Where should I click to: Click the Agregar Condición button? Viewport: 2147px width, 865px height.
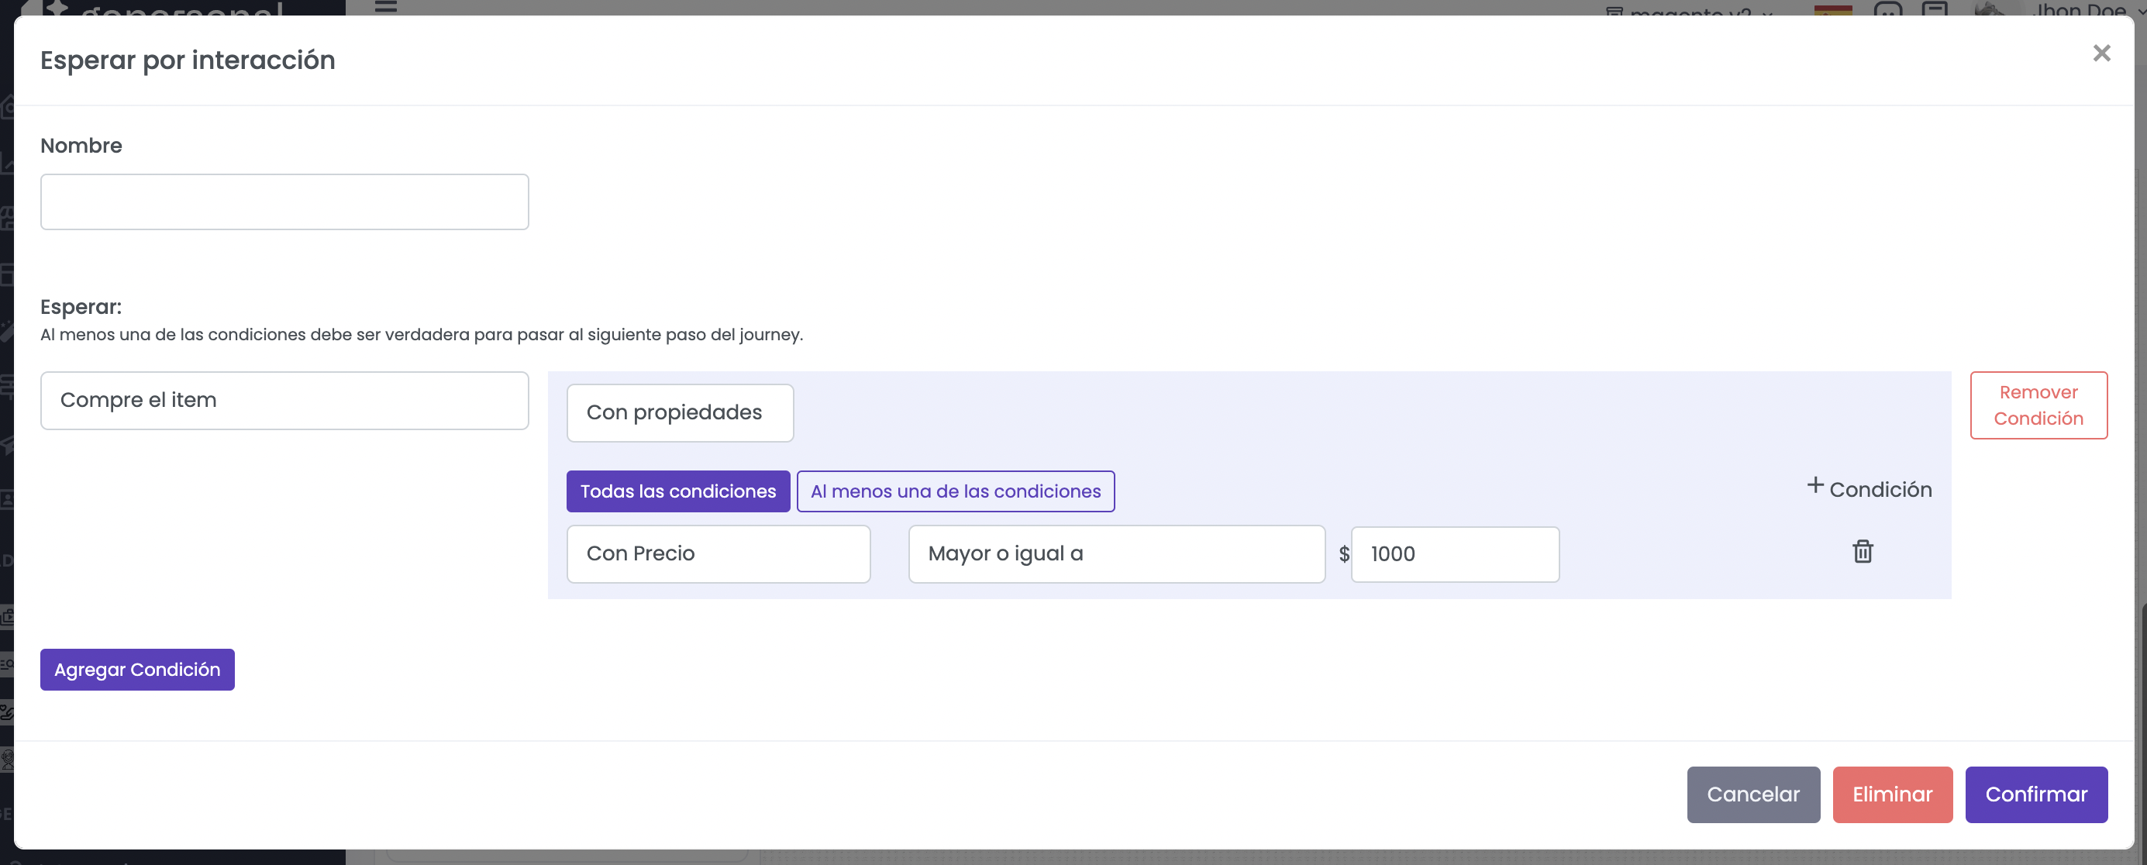137,670
